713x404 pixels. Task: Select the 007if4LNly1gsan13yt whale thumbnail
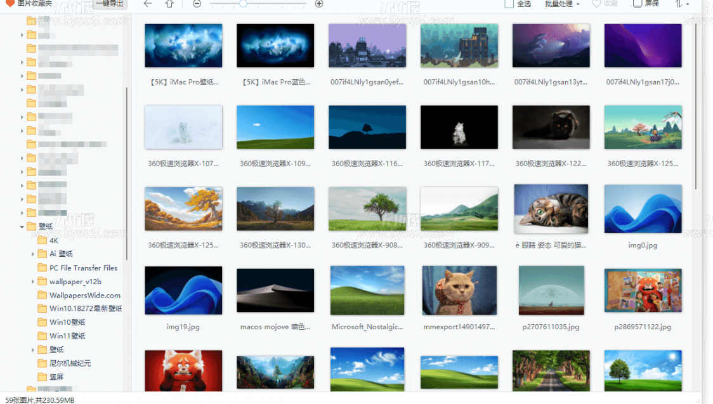click(551, 46)
